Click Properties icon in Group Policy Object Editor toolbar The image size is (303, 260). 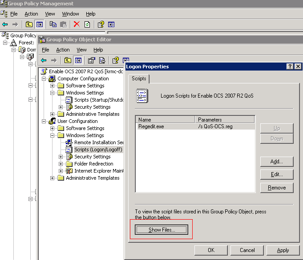(92, 60)
